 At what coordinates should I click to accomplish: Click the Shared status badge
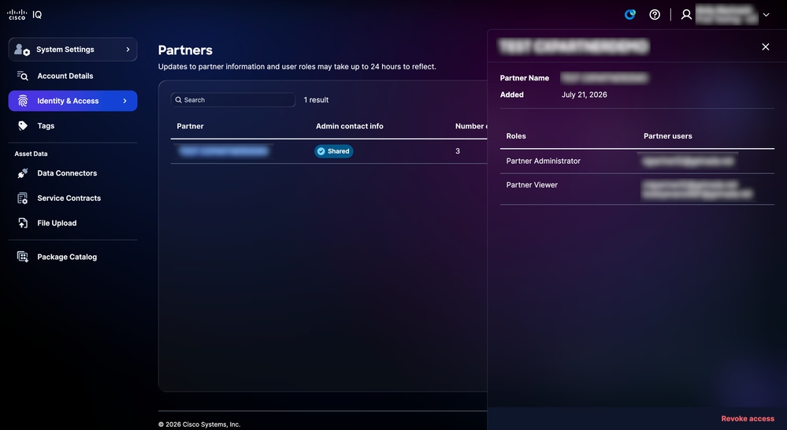point(334,151)
